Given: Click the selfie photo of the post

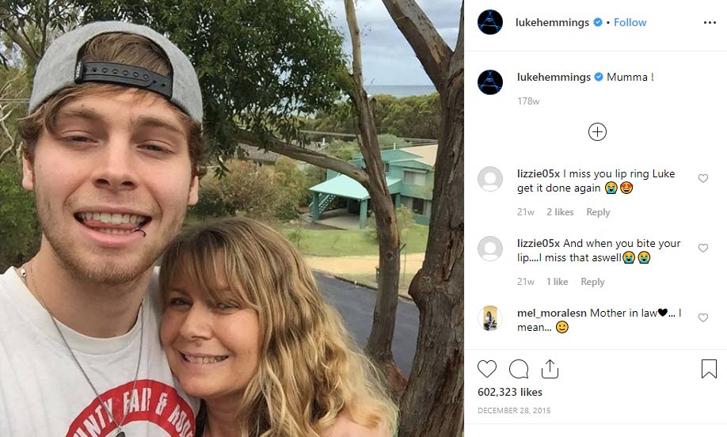Looking at the screenshot, I should click(232, 218).
